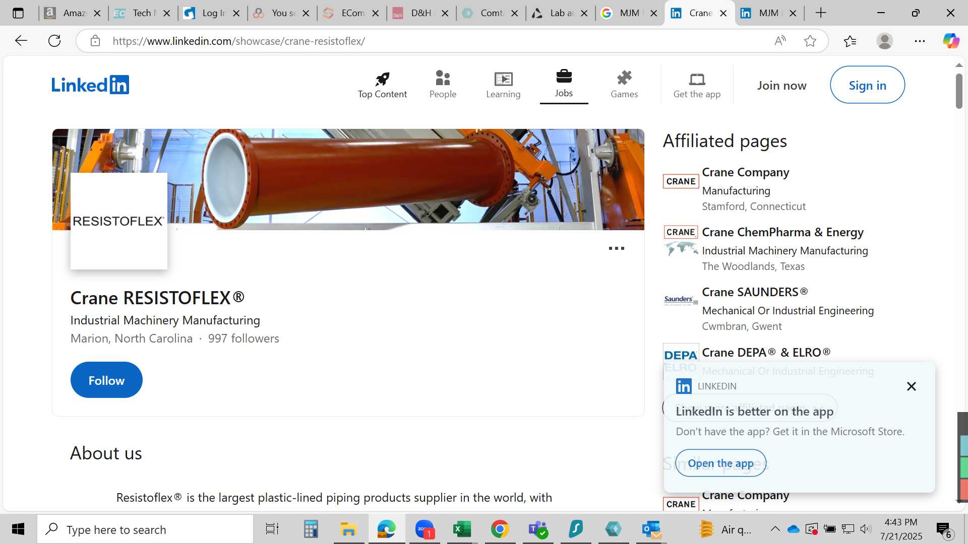Open Outlook from taskbar
The height and width of the screenshot is (544, 968).
pos(651,529)
